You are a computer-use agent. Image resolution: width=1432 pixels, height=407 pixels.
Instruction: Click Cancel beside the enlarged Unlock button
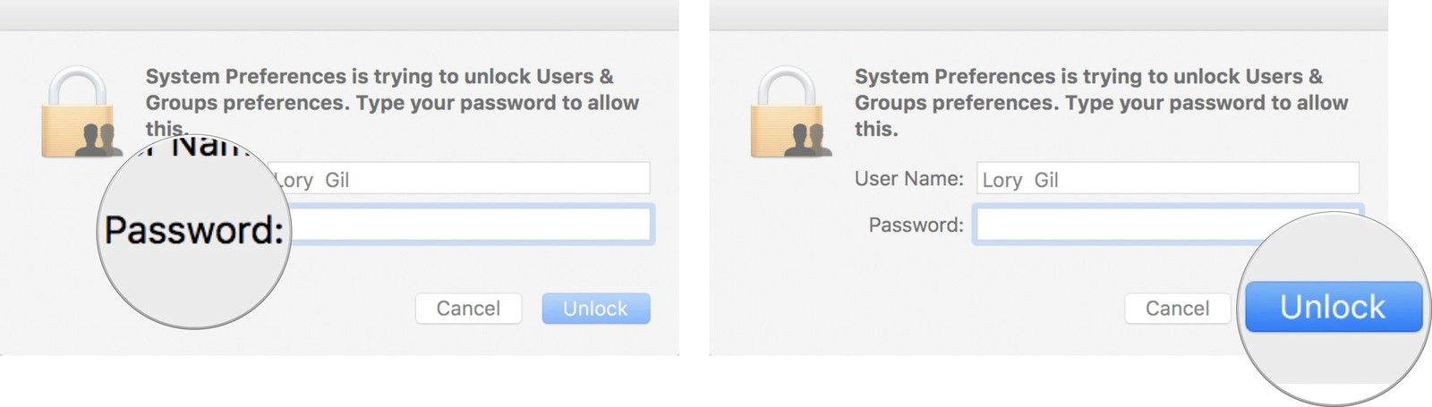(1177, 309)
